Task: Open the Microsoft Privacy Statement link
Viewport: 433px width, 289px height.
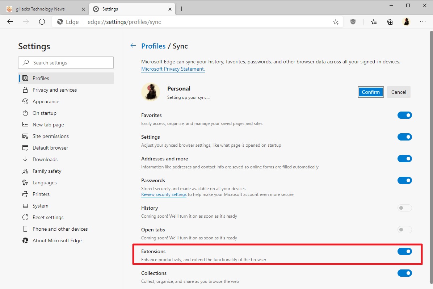Action: [173, 69]
